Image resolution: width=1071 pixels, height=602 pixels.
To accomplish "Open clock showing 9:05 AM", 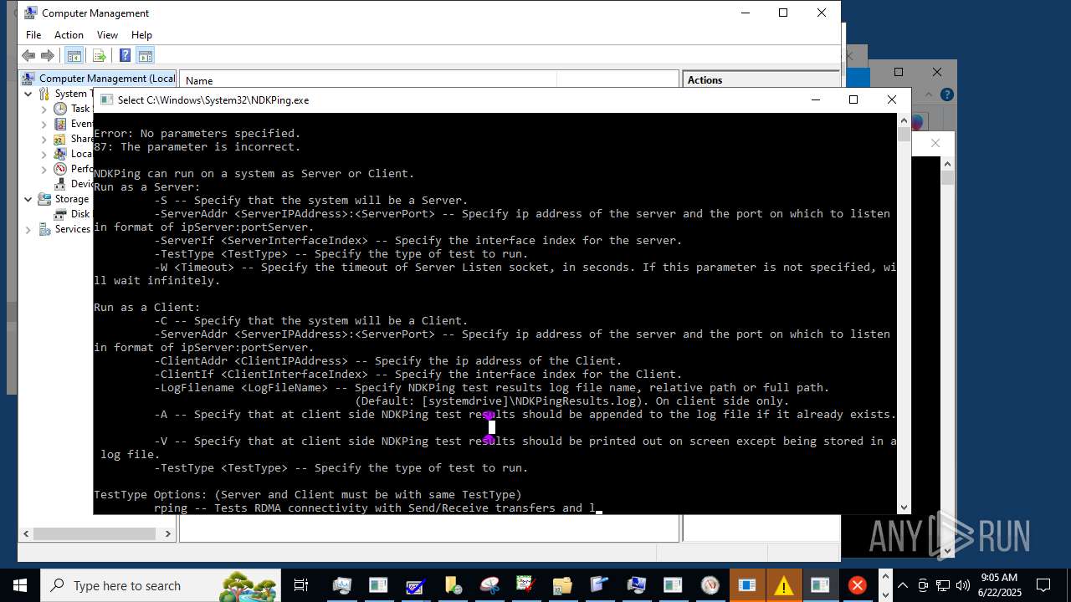I will click(999, 585).
